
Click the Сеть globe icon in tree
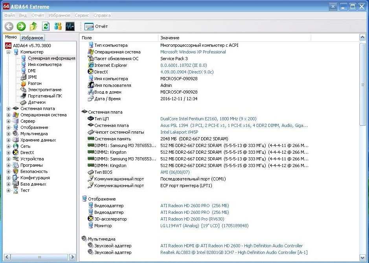tap(16, 146)
